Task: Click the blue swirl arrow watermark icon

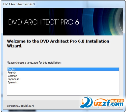Action: (x=86, y=102)
